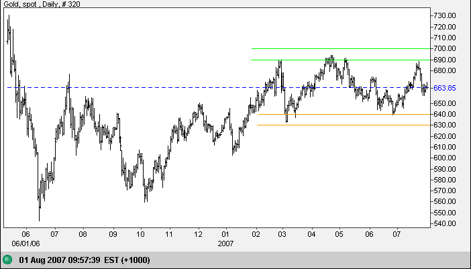
Task: Click the 630.00 price axis label
Action: [x=445, y=125]
